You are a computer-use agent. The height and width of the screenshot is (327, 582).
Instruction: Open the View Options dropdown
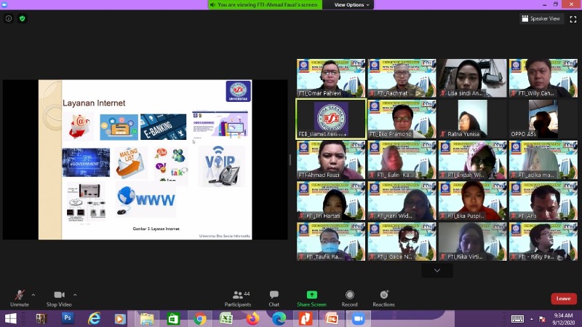click(351, 5)
